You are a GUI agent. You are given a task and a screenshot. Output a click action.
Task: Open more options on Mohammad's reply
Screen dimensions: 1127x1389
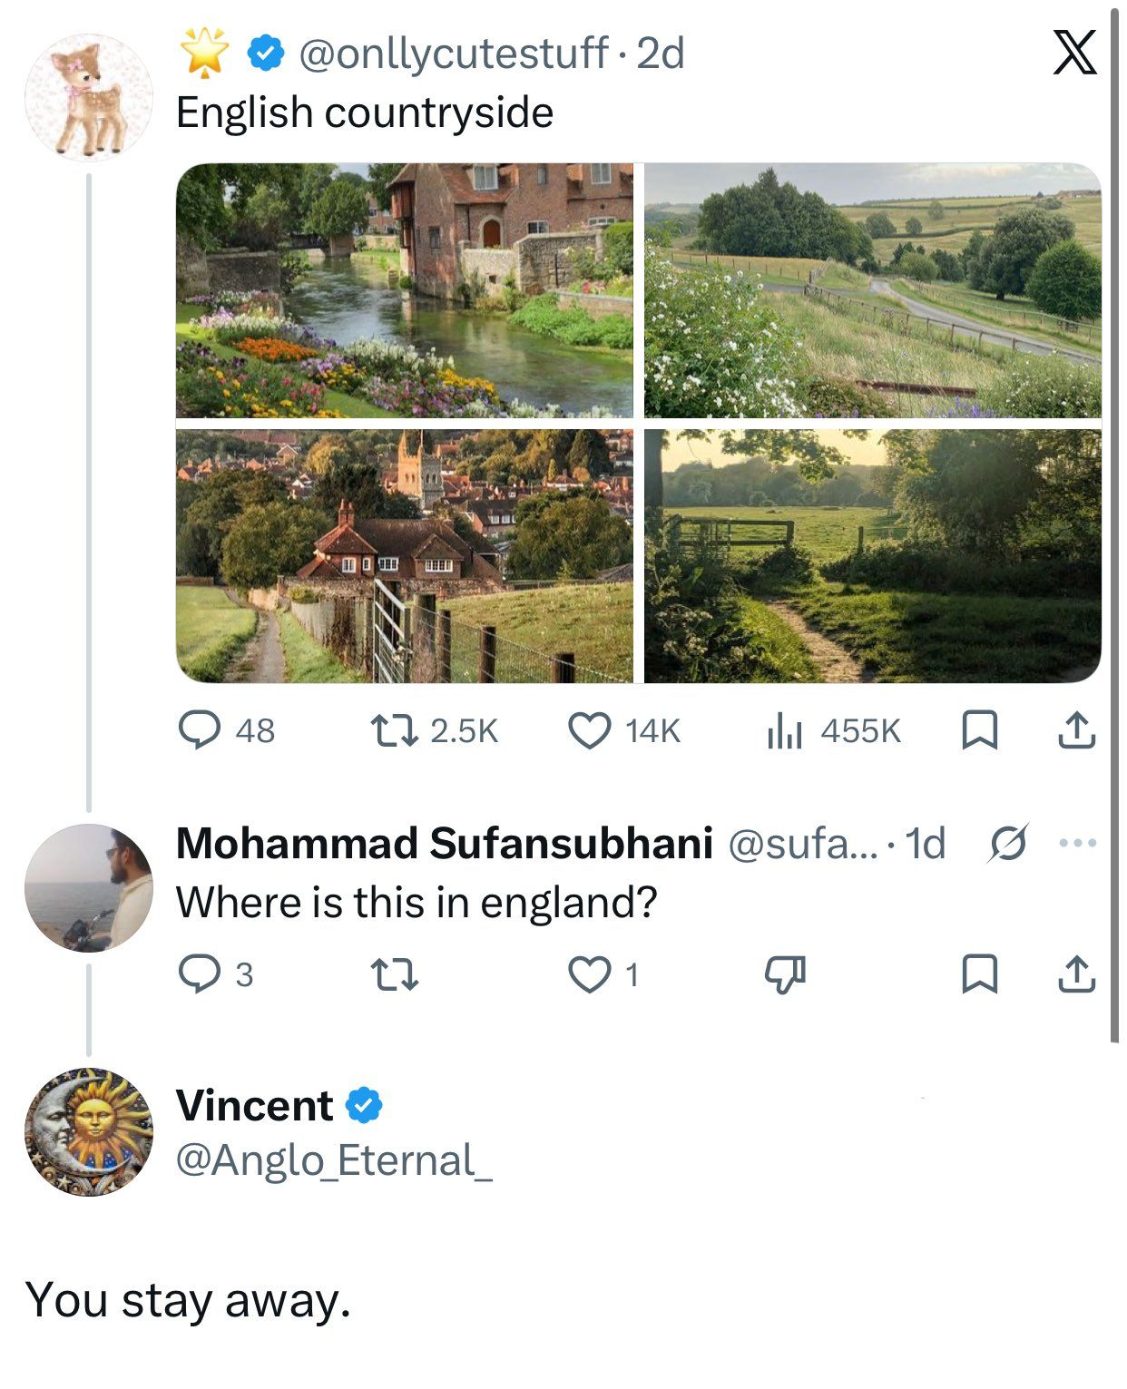point(1078,844)
